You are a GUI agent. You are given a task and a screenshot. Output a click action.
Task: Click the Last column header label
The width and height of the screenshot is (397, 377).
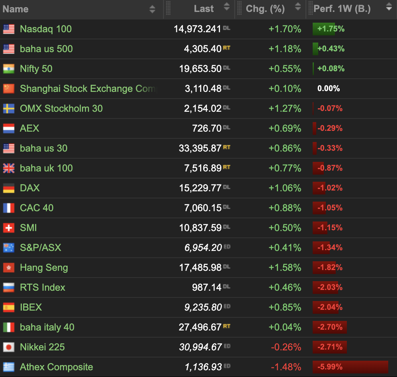204,9
